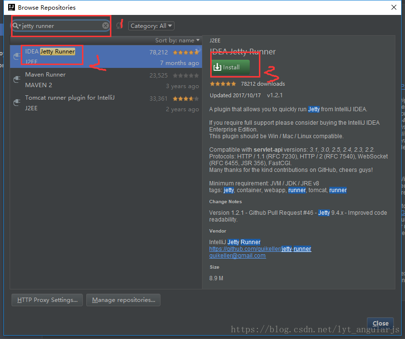Open the Sort by: name dropdown
The height and width of the screenshot is (339, 405).
click(x=177, y=40)
